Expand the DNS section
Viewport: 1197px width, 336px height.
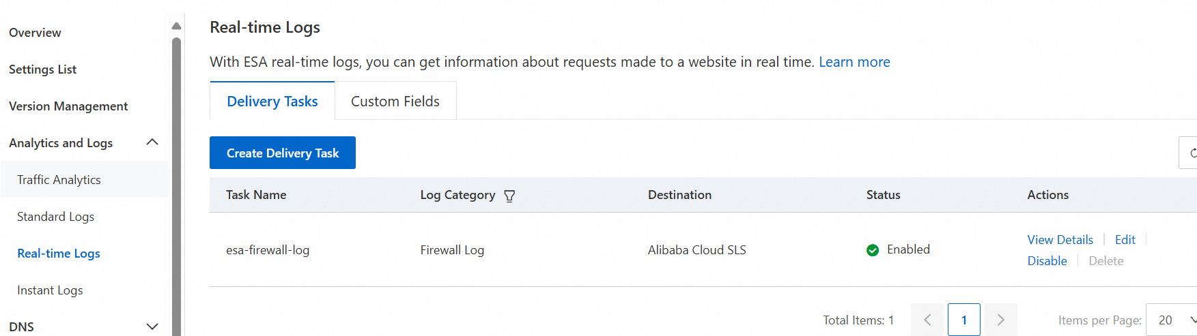[152, 326]
